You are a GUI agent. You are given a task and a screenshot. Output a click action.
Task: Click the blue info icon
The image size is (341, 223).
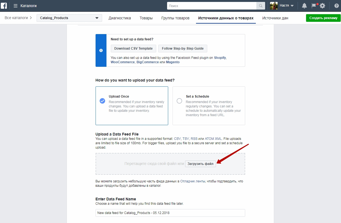click(101, 50)
